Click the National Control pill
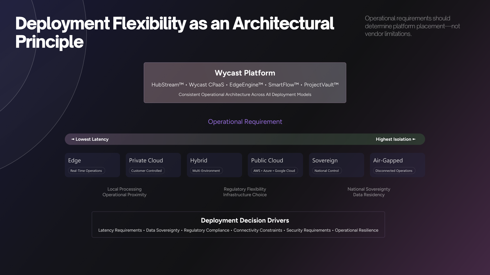This screenshot has width=490, height=275. [327, 171]
